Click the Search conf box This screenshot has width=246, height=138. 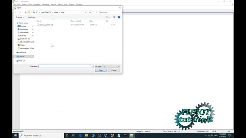pos(107,12)
